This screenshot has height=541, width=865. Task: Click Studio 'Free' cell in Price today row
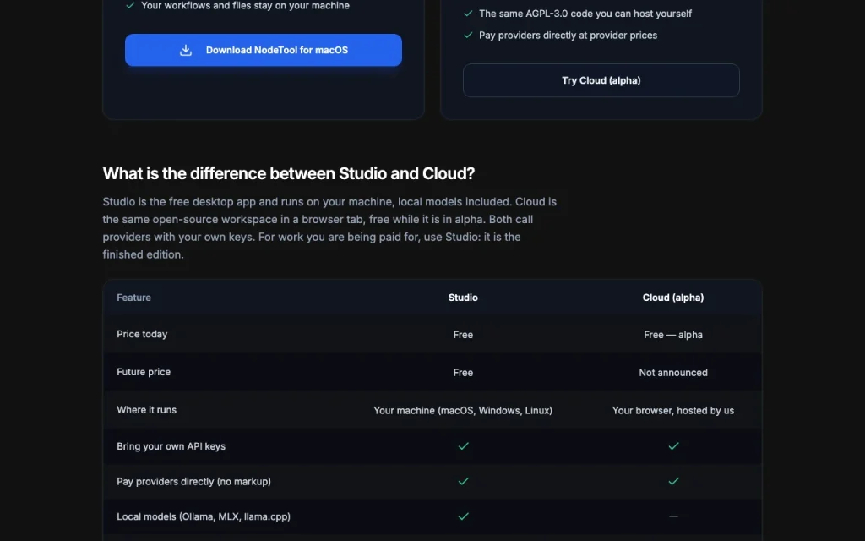click(x=463, y=335)
